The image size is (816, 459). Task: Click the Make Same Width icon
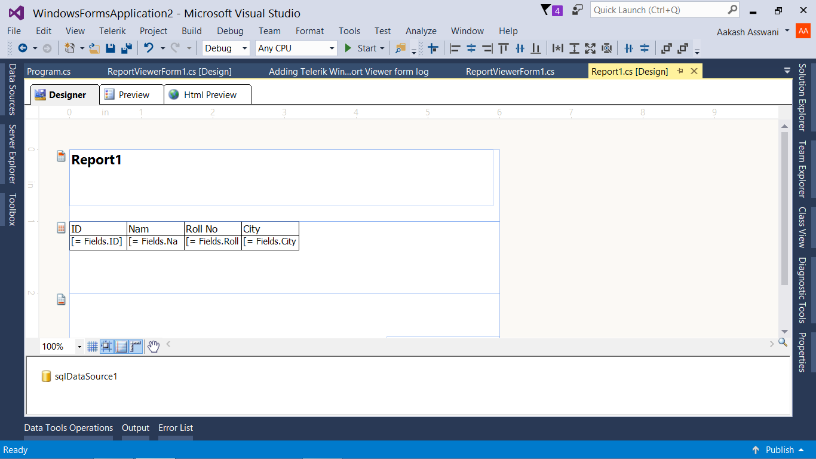point(558,48)
